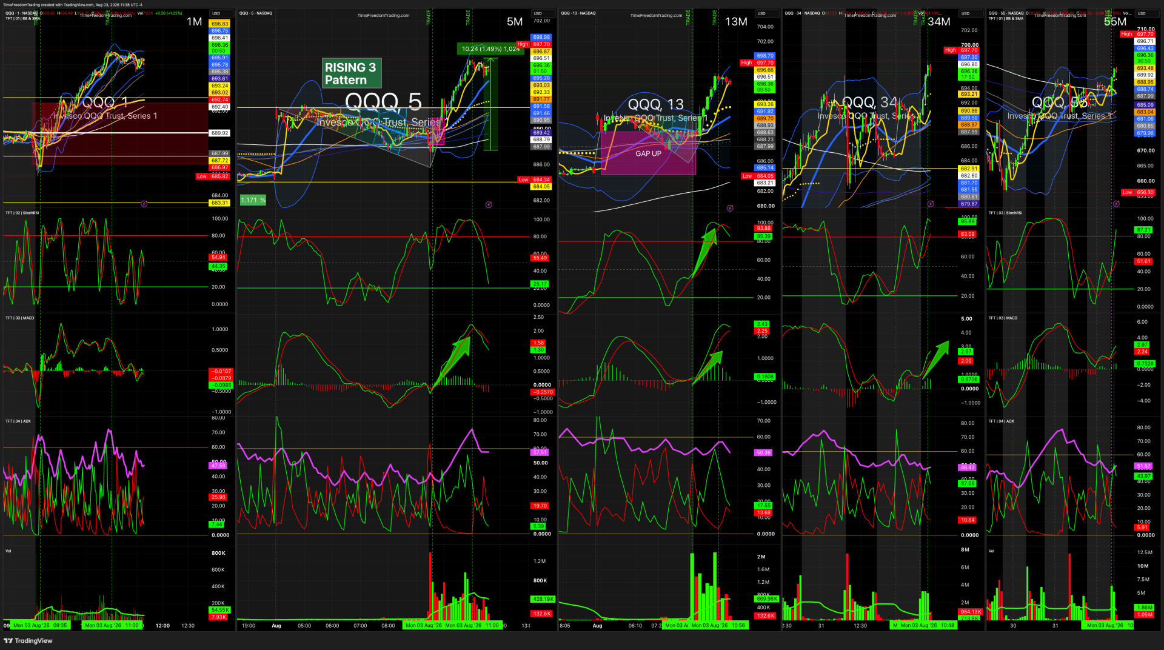1164x650 pixels.
Task: Click the 'TimeFreedomTrading created with TradingView.com' header text
Action: (73, 5)
